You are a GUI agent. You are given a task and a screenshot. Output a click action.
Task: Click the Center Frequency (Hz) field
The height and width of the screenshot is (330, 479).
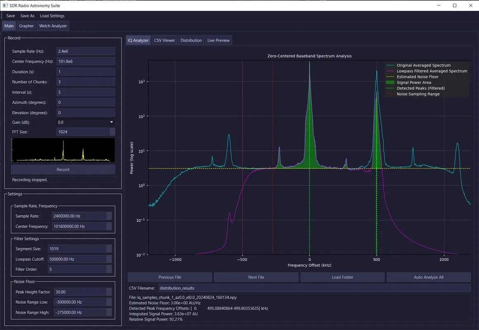click(x=86, y=61)
